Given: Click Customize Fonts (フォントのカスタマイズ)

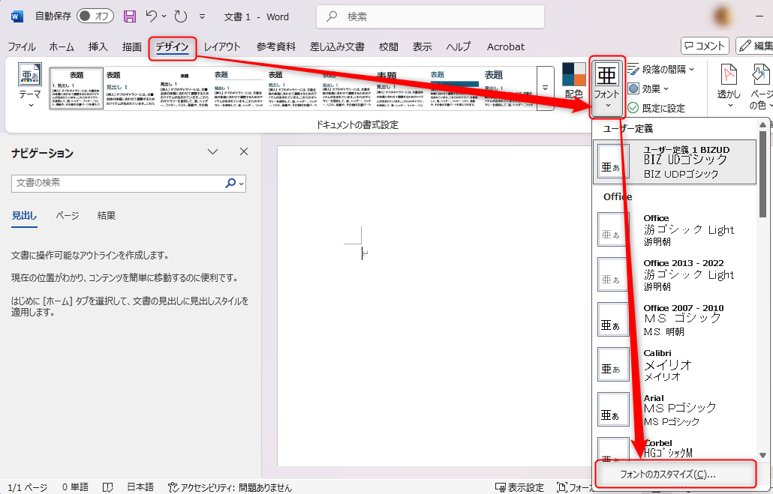Looking at the screenshot, I should click(x=667, y=475).
